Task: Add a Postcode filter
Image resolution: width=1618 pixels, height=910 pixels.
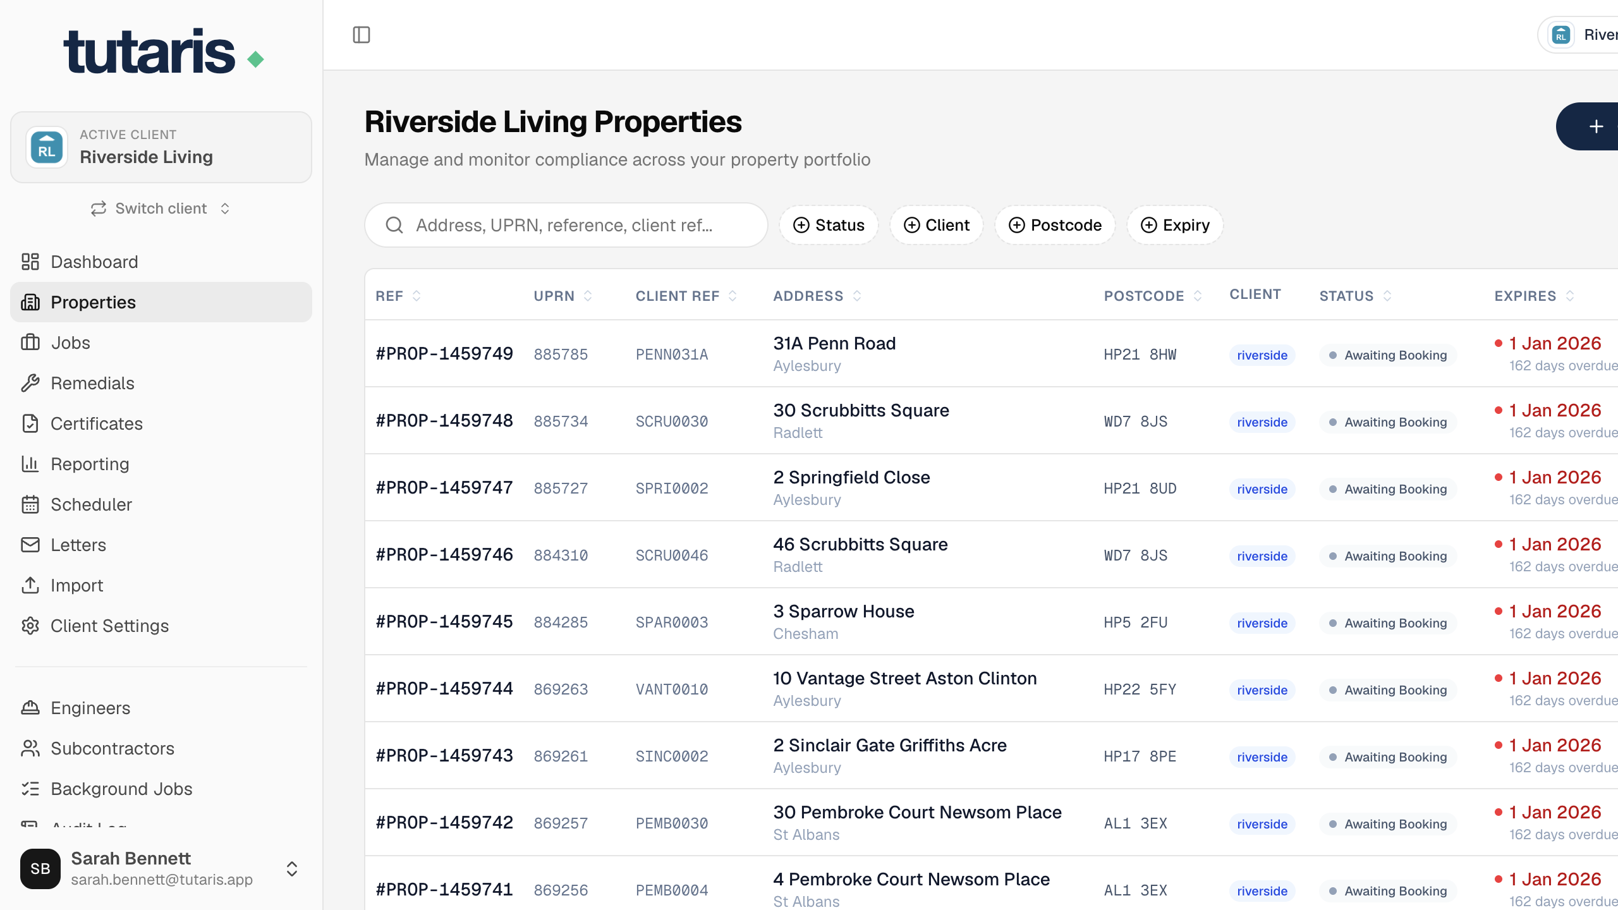Action: tap(1055, 225)
